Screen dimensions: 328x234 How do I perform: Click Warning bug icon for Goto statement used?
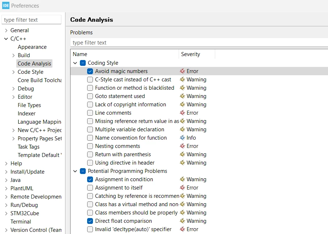click(x=182, y=96)
